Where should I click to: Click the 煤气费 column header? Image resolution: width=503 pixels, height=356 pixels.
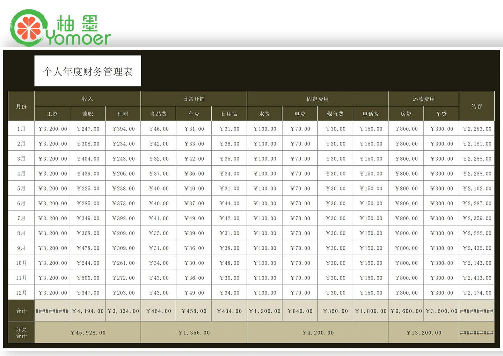[335, 114]
